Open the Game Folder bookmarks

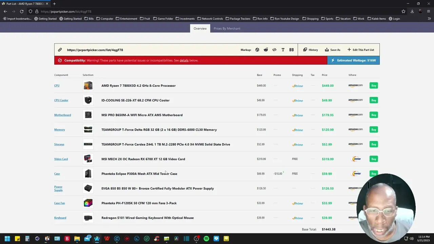point(163,19)
